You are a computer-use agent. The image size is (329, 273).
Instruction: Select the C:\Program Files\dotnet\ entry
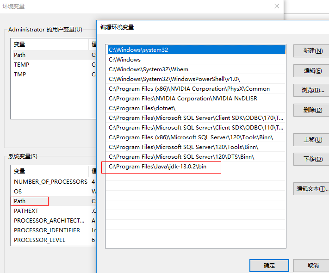pyautogui.click(x=196, y=108)
